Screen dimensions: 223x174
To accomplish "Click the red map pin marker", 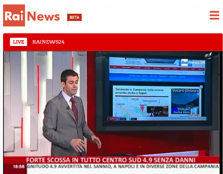I will tap(142, 108).
